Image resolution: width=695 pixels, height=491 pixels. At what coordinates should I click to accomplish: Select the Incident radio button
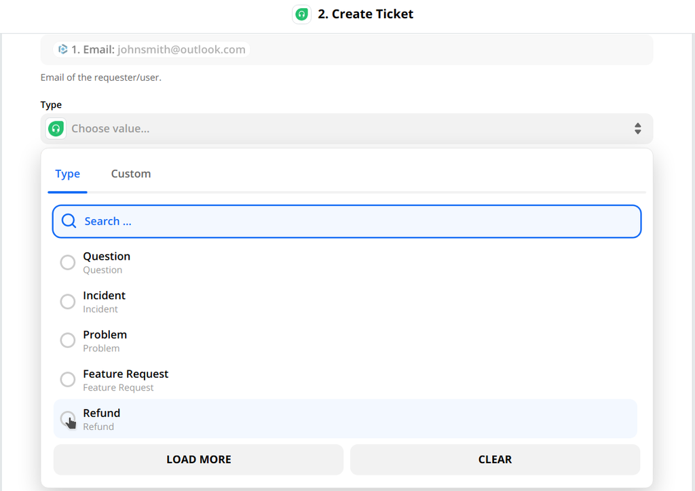(67, 301)
